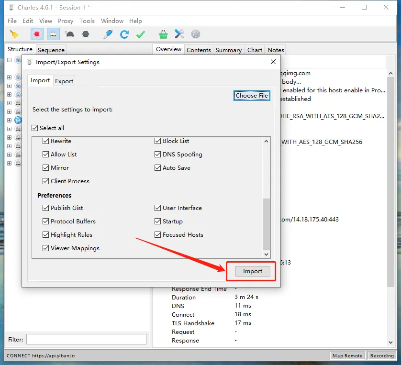Click the broom Clear Session icon
This screenshot has width=401, height=365.
(x=14, y=34)
